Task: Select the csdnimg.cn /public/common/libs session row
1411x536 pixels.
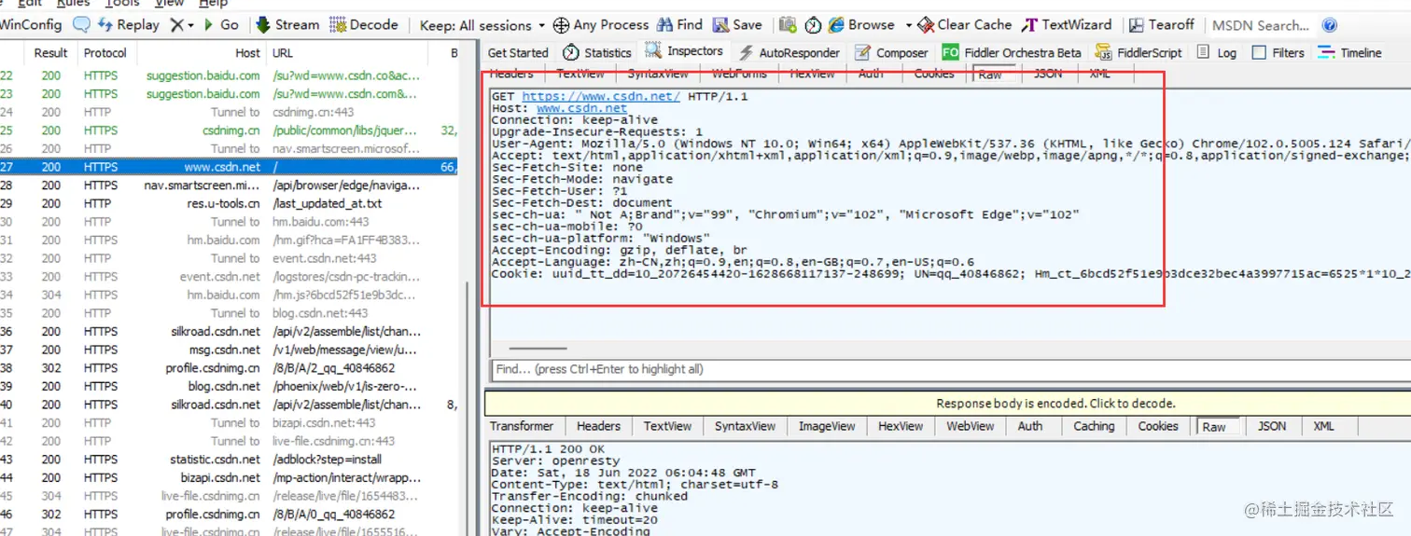Action: 229,131
